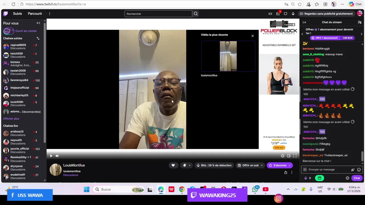Image resolution: width=365 pixels, height=205 pixels.
Task: Open the green channel points button
Action: coord(319,178)
